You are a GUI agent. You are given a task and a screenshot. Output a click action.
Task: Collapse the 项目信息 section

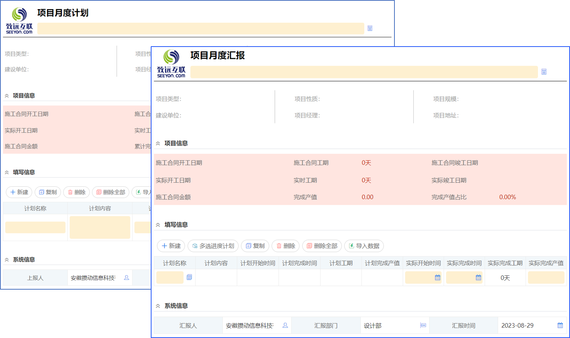158,143
